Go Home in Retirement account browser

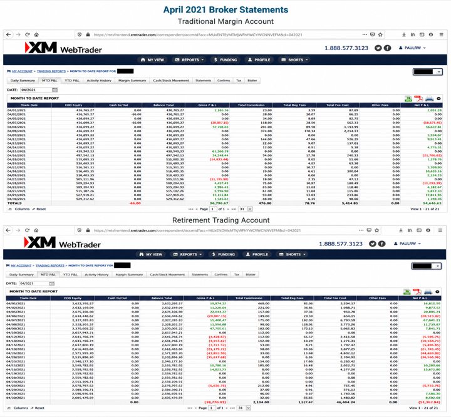point(36,230)
